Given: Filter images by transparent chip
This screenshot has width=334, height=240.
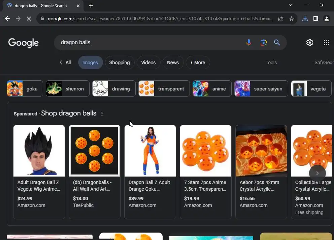Looking at the screenshot, I should coord(164,89).
